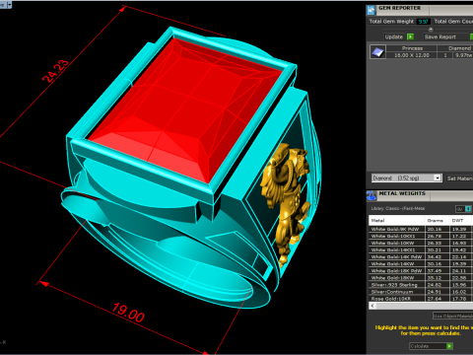Viewport: 473px width, 355px height.
Task: Click the 9.97tw gem weight cell
Action: pyautogui.click(x=463, y=55)
